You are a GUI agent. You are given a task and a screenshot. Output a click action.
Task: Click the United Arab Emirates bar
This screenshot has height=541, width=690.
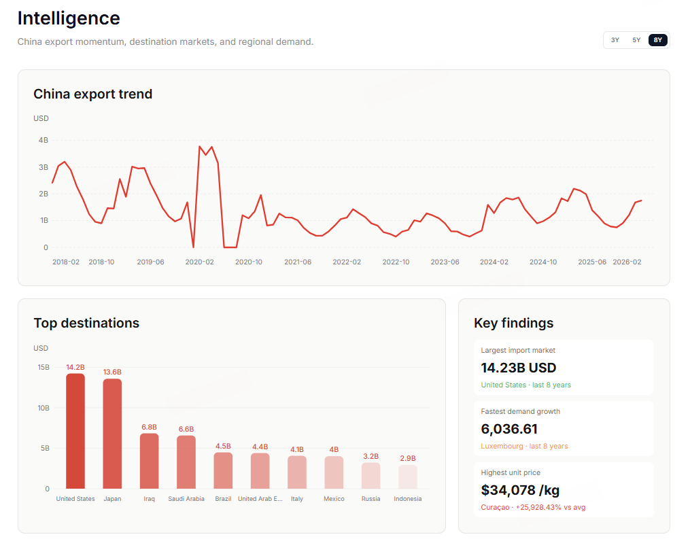click(260, 470)
